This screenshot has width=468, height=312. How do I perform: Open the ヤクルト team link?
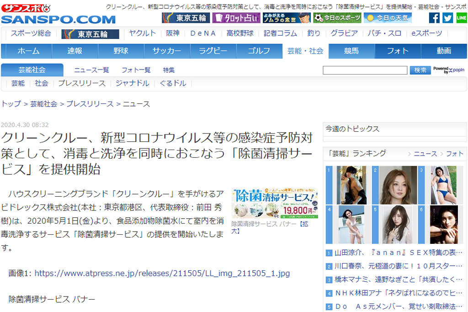143,33
